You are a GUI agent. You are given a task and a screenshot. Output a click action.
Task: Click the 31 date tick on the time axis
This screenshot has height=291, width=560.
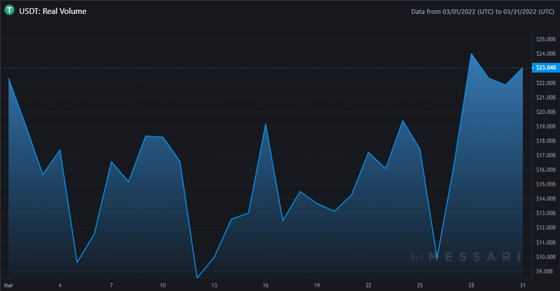(523, 285)
